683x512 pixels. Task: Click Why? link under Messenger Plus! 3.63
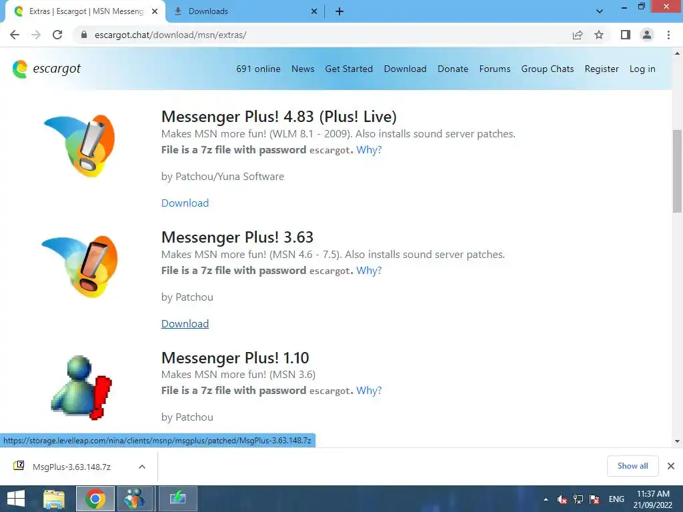pos(369,271)
